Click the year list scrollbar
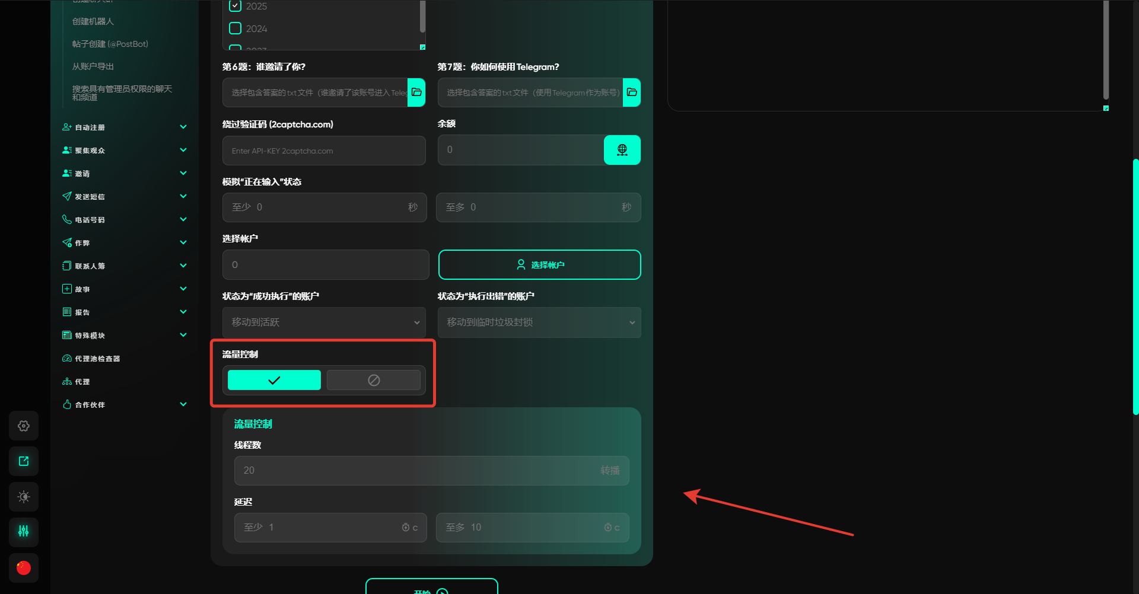 pyautogui.click(x=422, y=16)
